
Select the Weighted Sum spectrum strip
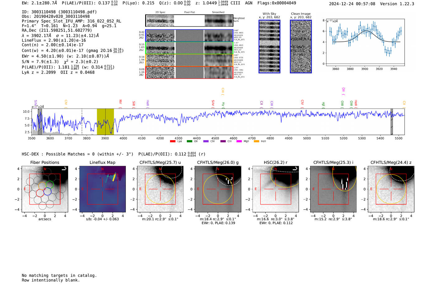click(189, 21)
